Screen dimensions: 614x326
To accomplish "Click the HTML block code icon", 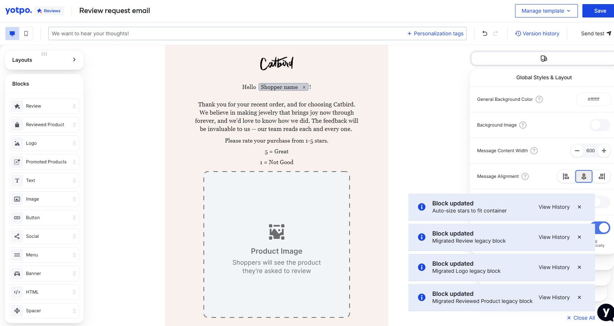I will point(17,292).
